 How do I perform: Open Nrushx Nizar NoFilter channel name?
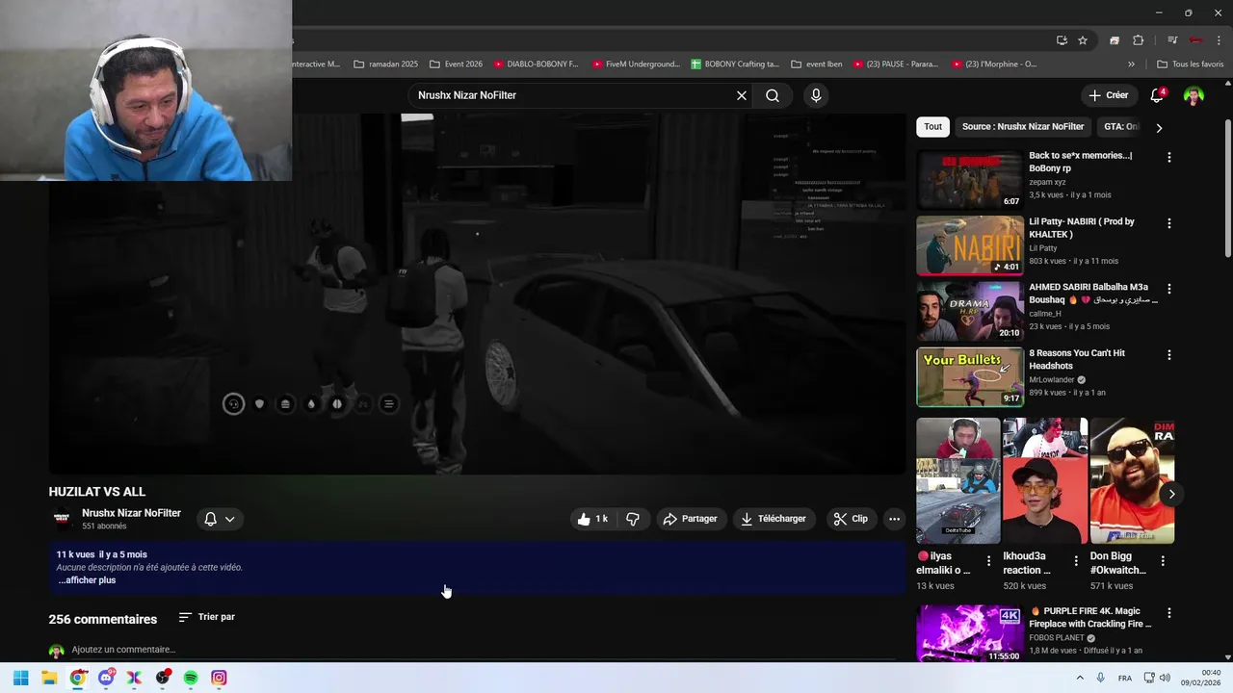(x=131, y=513)
